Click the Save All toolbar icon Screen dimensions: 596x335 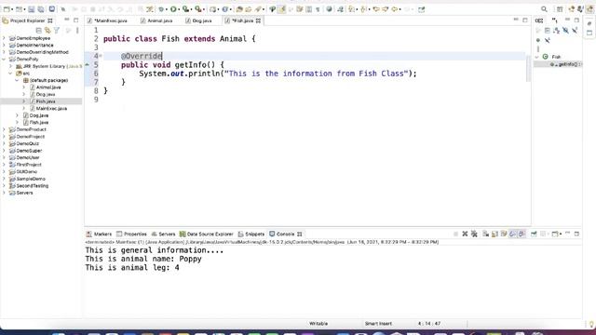[41, 9]
